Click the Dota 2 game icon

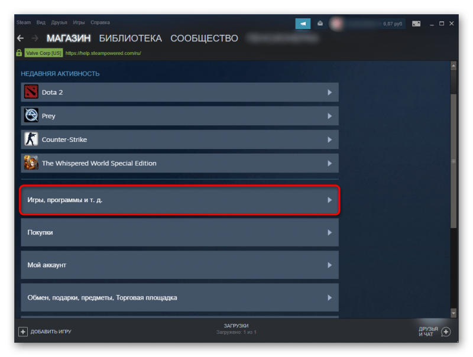31,92
